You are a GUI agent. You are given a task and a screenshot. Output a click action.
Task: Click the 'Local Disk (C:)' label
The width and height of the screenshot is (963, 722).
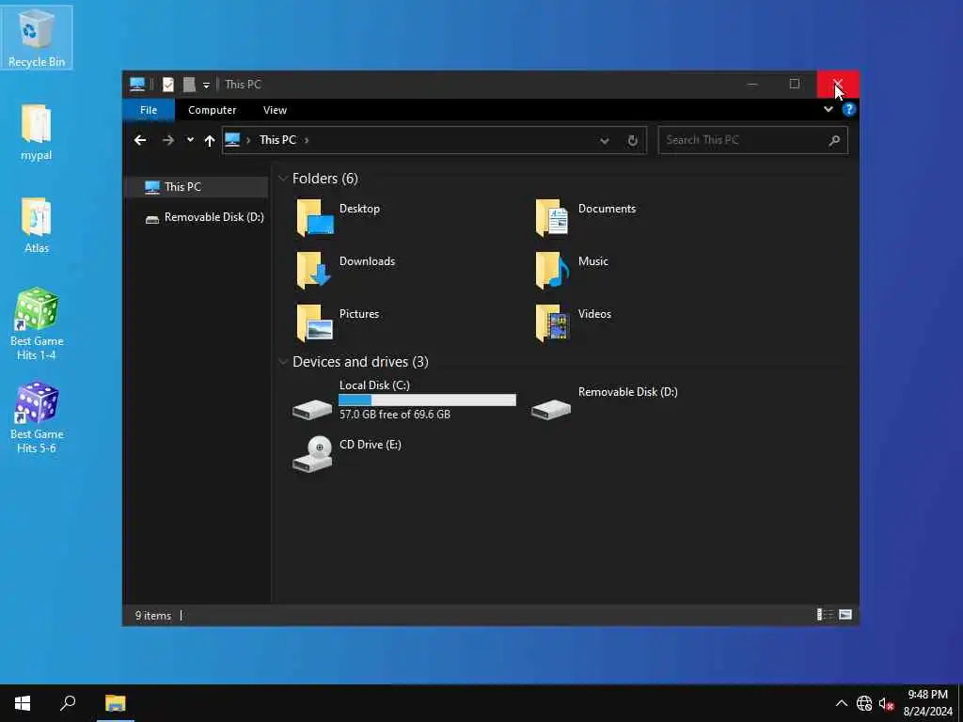tap(374, 385)
